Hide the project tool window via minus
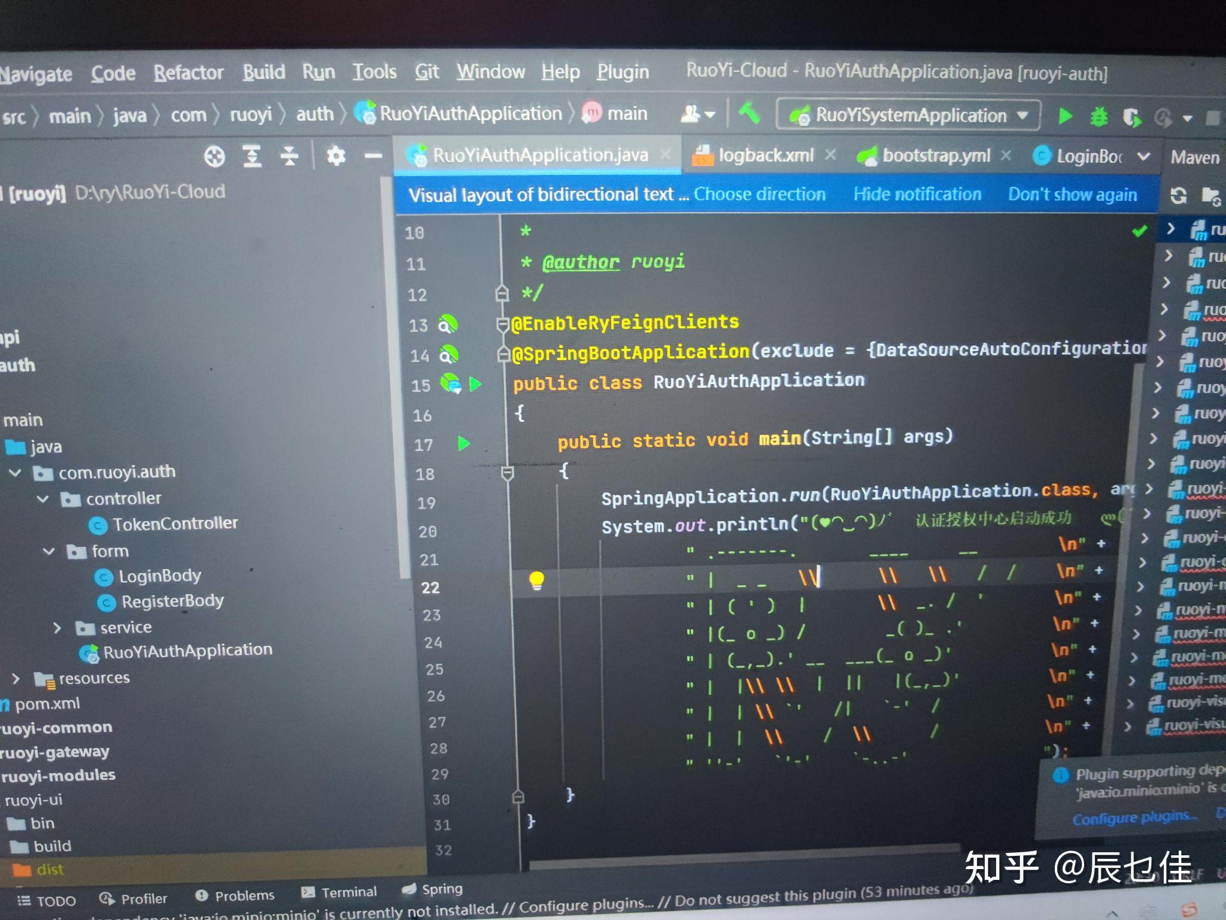 [x=373, y=156]
